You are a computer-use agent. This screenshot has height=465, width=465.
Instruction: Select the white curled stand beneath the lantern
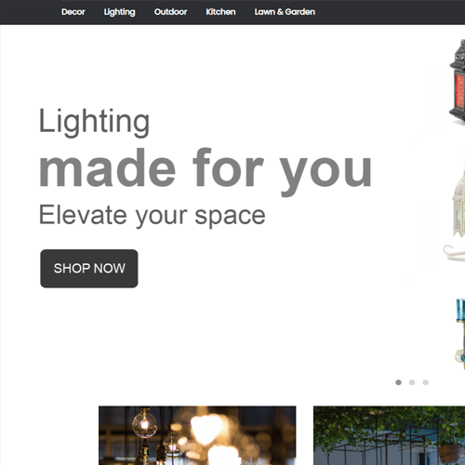pyautogui.click(x=454, y=251)
